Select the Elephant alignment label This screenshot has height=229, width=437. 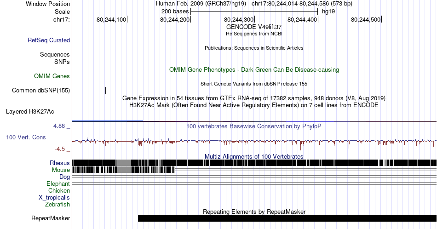[58, 183]
